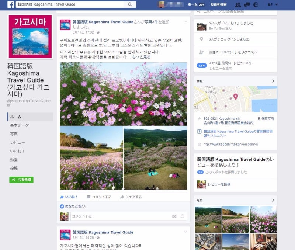Click the public globe icon beside 8月17日 timestamp
Viewport: 295px width, 250px height.
tap(98, 32)
